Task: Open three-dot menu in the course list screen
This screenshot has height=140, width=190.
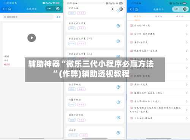Action: 112,9
